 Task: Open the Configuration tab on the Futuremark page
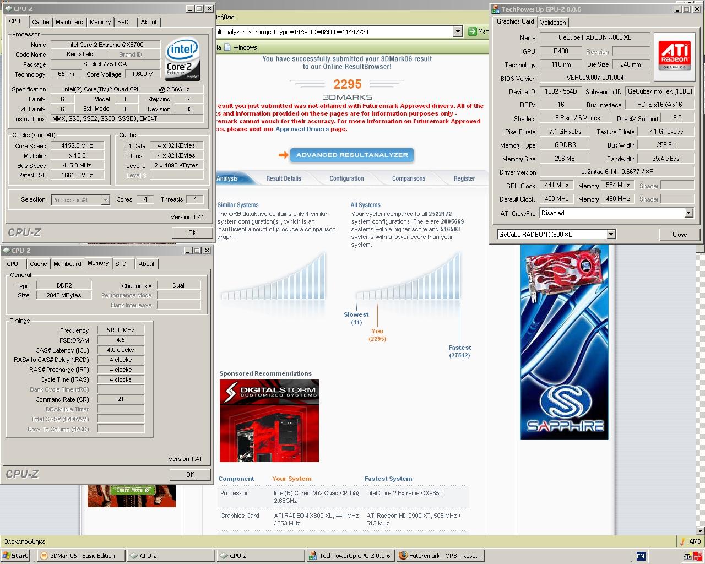[346, 178]
